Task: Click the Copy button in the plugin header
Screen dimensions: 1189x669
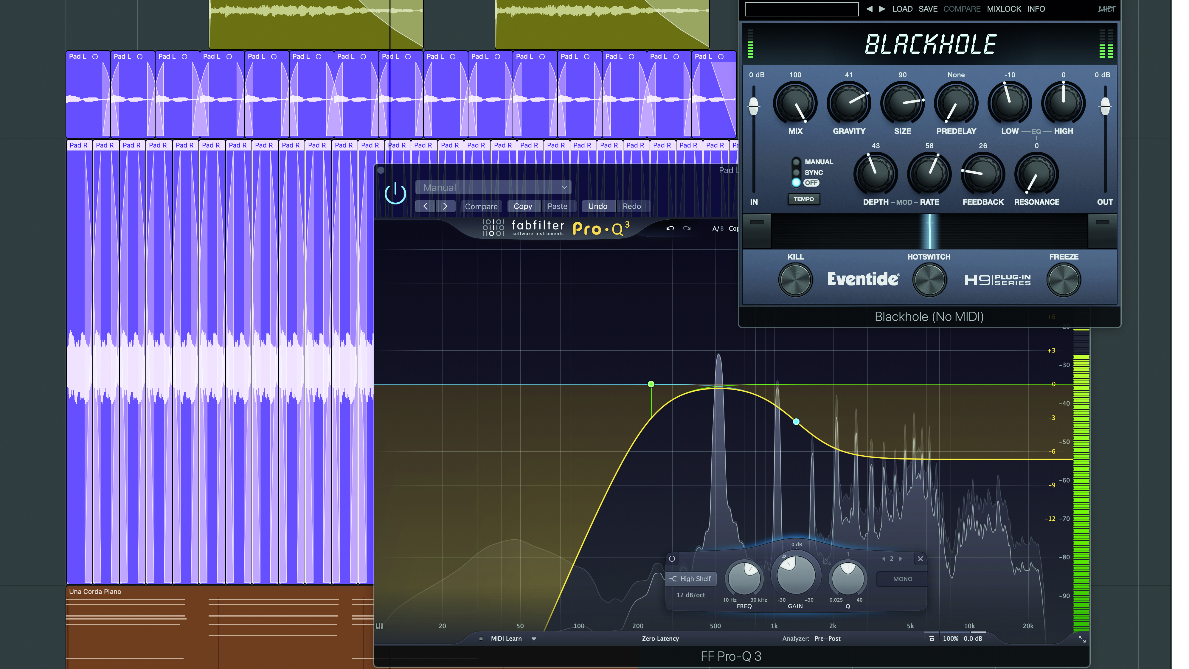Action: tap(522, 207)
